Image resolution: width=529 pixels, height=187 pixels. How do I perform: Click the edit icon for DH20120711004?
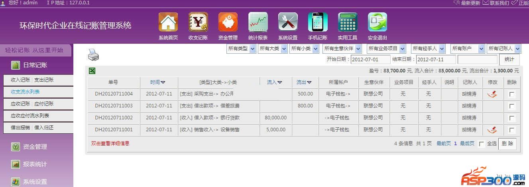[x=492, y=94]
